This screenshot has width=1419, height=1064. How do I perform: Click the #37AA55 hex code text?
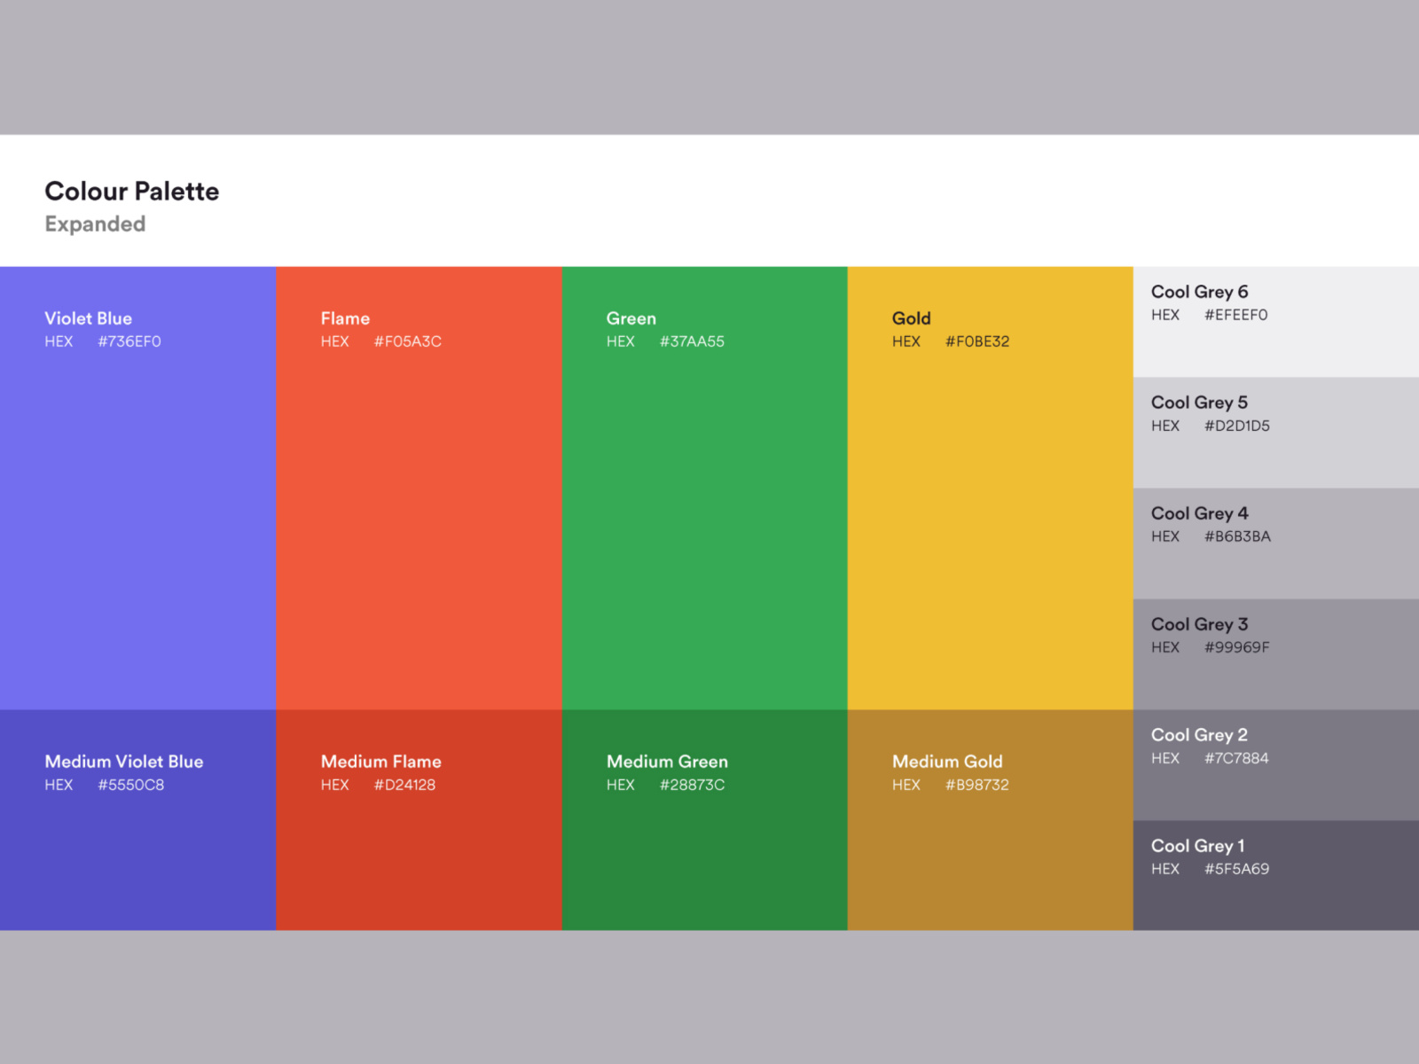point(692,341)
